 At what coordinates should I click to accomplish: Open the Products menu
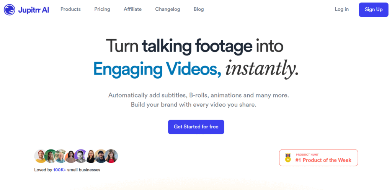[70, 9]
